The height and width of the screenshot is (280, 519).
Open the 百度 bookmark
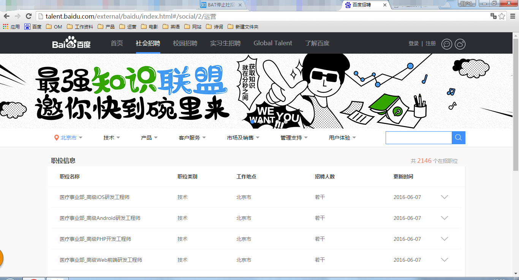33,27
